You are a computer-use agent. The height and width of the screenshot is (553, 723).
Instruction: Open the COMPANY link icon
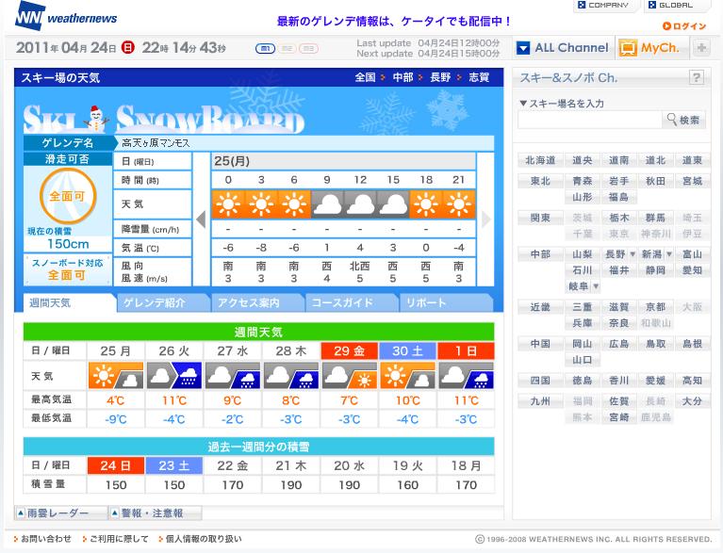point(582,5)
